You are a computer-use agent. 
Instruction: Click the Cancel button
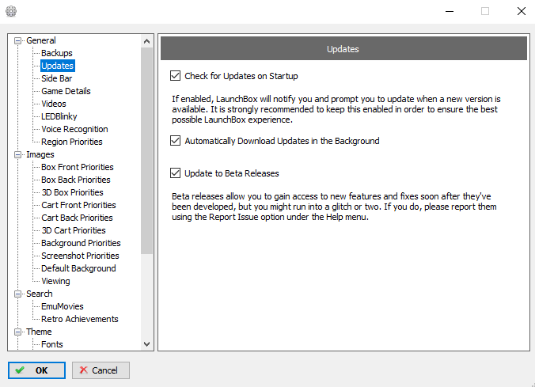101,370
